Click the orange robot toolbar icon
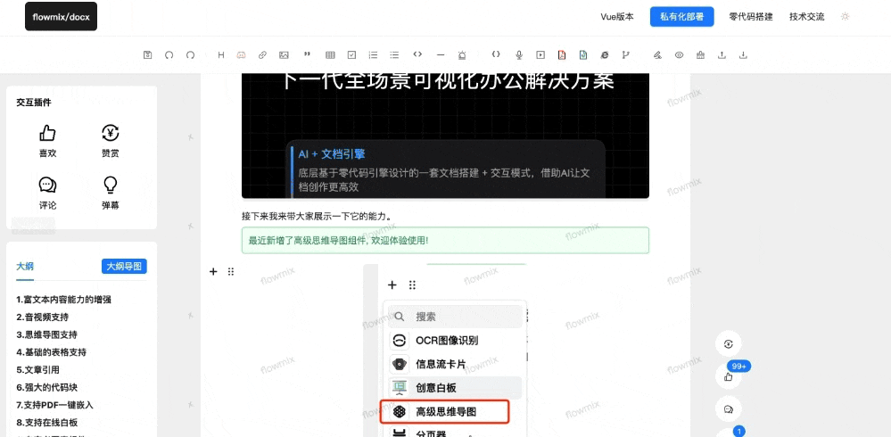891x437 pixels. click(x=241, y=55)
